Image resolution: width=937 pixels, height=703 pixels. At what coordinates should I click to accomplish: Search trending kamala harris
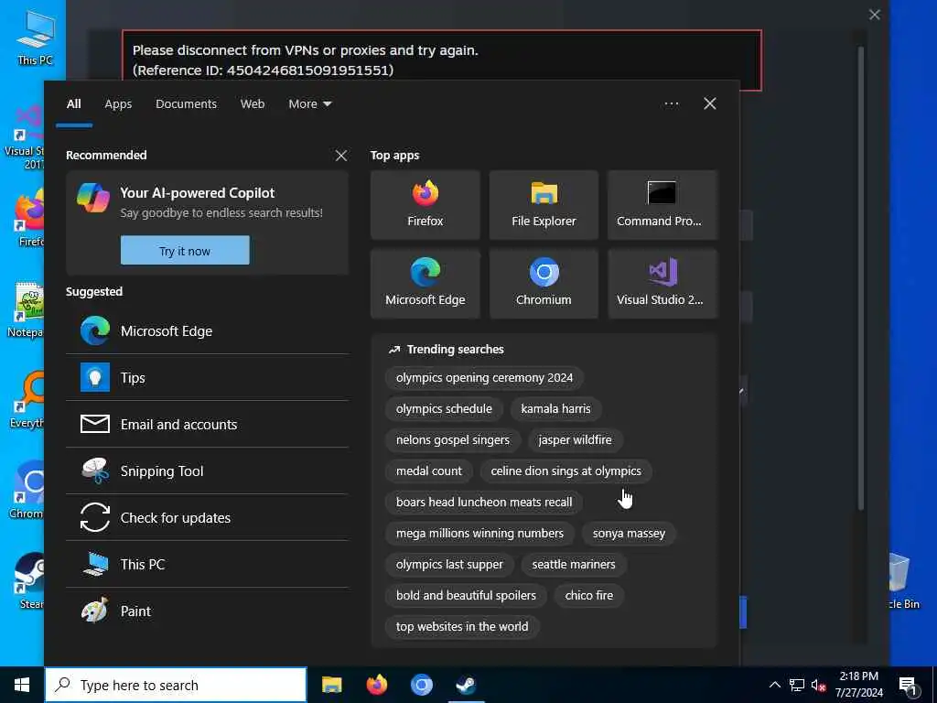(555, 409)
